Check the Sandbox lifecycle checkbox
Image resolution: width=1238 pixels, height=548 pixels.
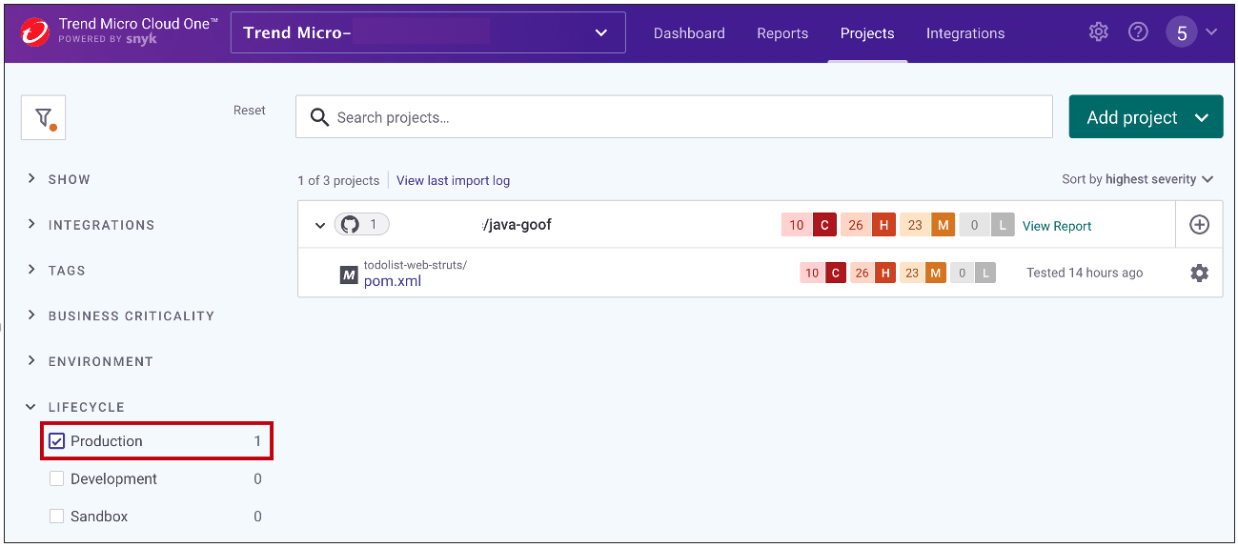[x=57, y=516]
